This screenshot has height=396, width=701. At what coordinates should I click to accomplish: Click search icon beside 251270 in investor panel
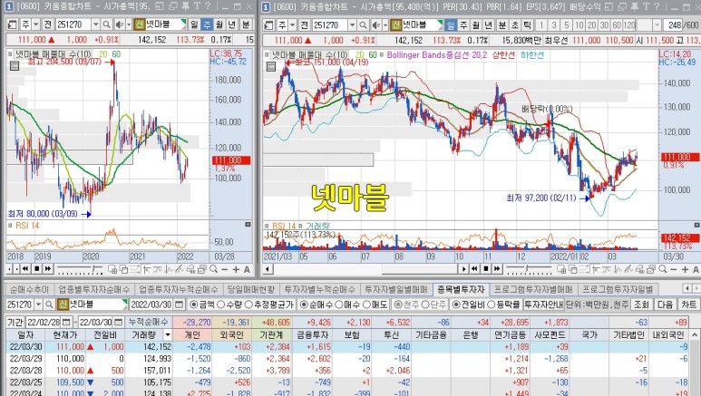tap(49, 304)
